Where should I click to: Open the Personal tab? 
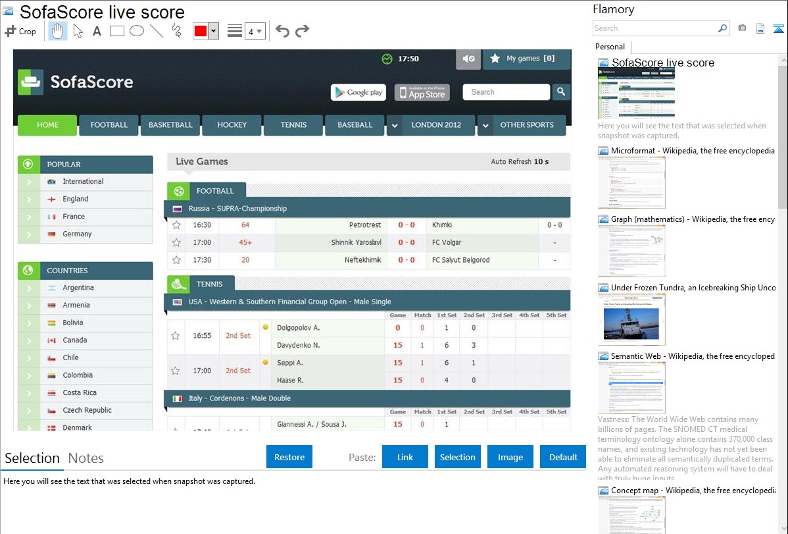pyautogui.click(x=610, y=47)
